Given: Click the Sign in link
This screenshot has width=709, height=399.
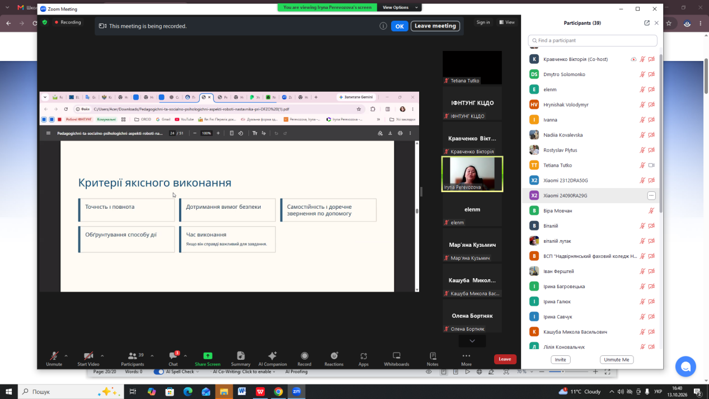Looking at the screenshot, I should point(483,22).
